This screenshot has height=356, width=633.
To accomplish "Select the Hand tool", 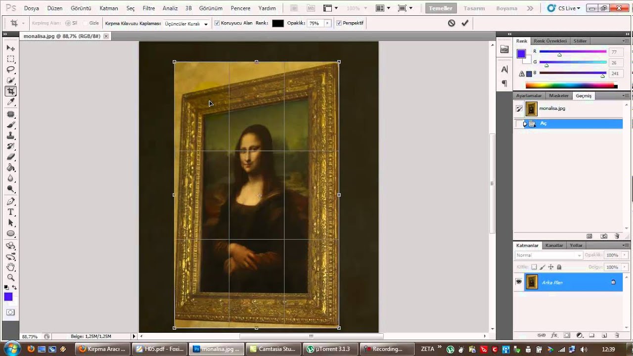I will tap(10, 267).
